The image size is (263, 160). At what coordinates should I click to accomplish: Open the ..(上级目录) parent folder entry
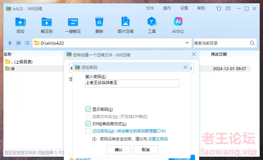point(19,62)
